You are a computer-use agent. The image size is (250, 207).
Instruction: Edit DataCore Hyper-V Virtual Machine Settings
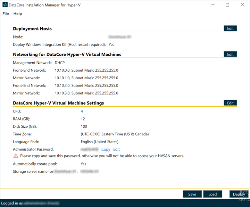click(230, 103)
